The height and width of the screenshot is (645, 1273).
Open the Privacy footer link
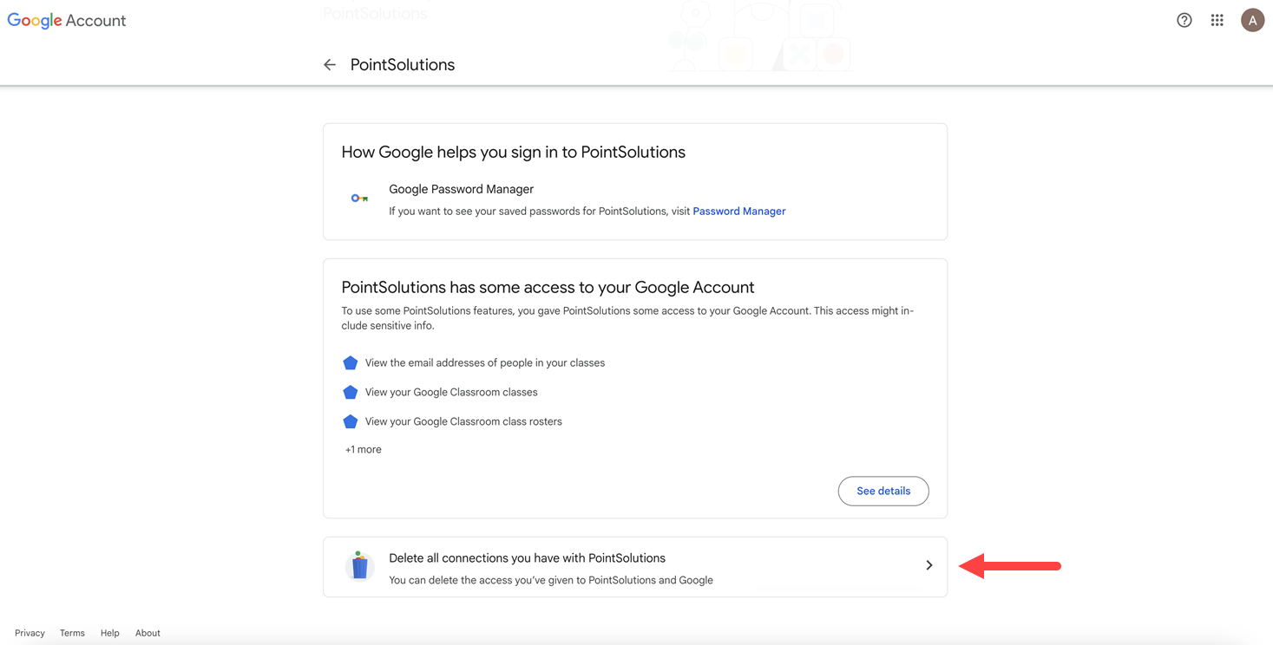tap(30, 633)
